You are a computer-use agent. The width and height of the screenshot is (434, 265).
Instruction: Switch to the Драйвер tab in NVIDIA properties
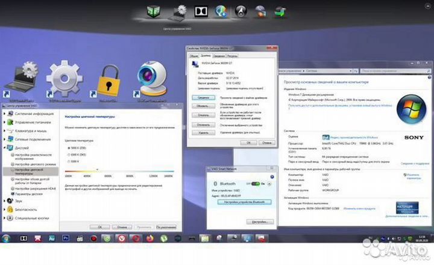(x=206, y=55)
